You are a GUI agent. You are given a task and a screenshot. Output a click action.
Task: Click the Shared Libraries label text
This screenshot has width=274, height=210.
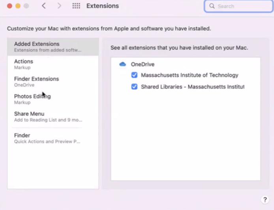pyautogui.click(x=193, y=87)
